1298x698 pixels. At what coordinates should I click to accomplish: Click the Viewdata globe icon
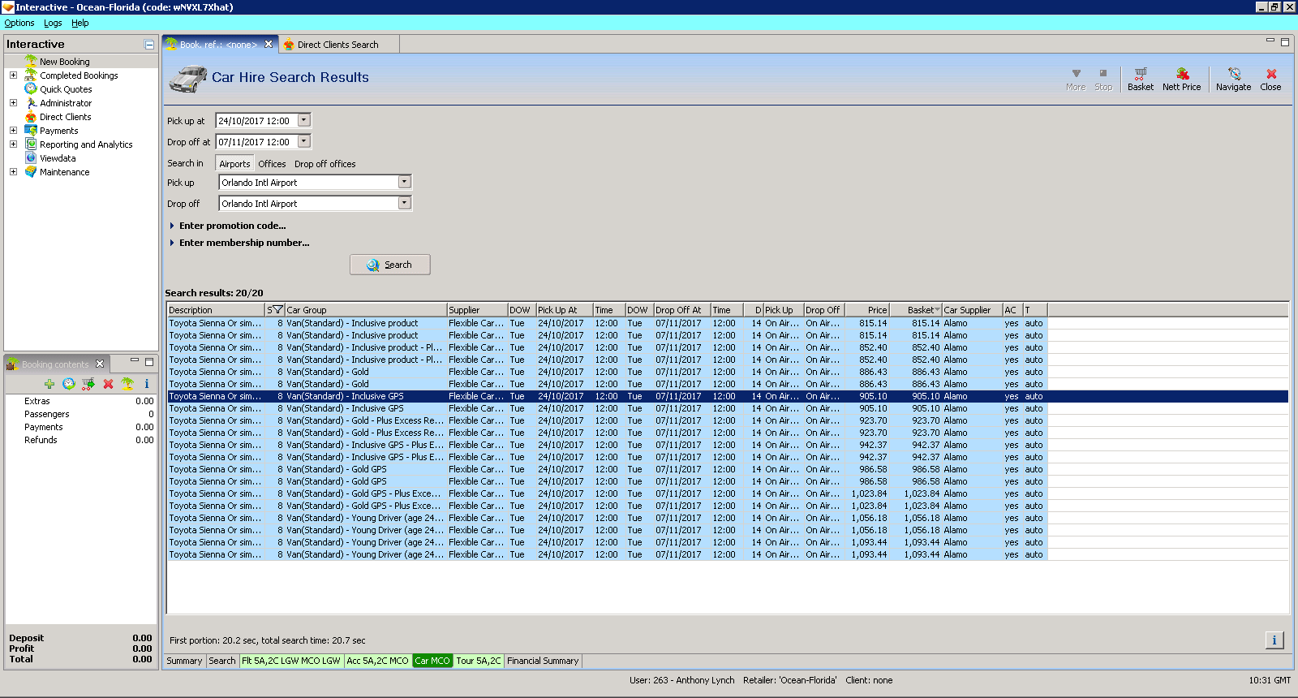(x=31, y=157)
